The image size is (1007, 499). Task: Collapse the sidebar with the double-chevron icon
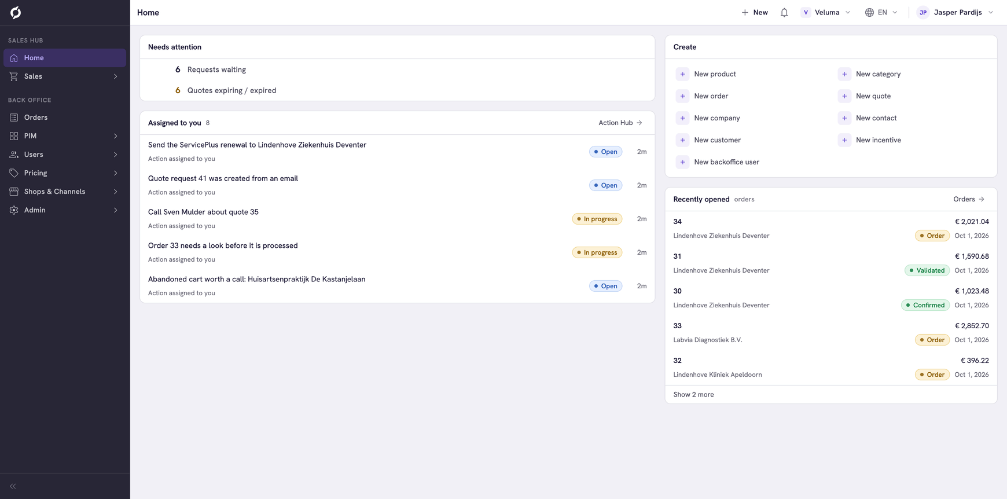(x=13, y=486)
